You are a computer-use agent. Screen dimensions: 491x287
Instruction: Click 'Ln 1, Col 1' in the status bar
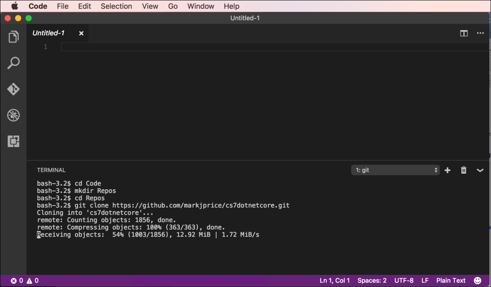335,281
